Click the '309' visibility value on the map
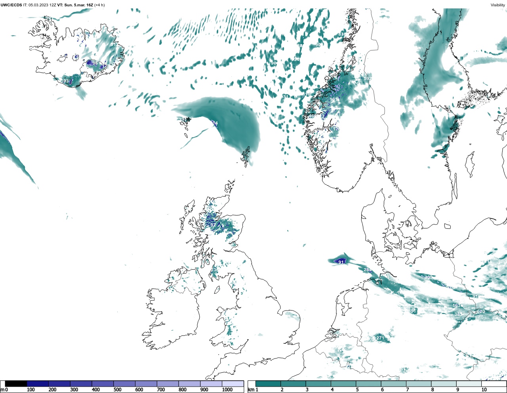The width and height of the screenshot is (507, 393). tap(428, 278)
